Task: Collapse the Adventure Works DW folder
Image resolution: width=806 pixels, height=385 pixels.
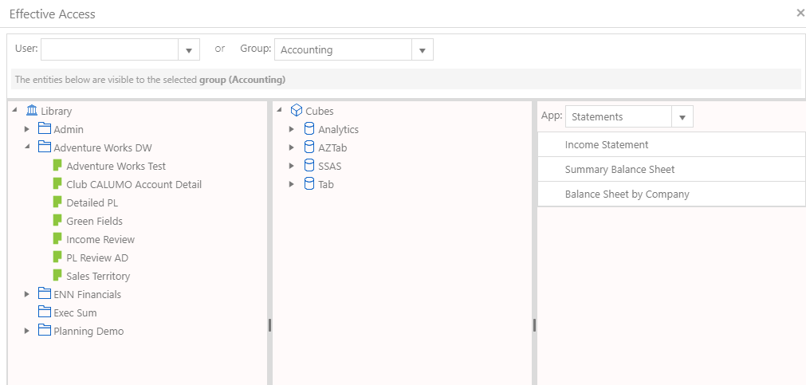Action: coord(27,147)
